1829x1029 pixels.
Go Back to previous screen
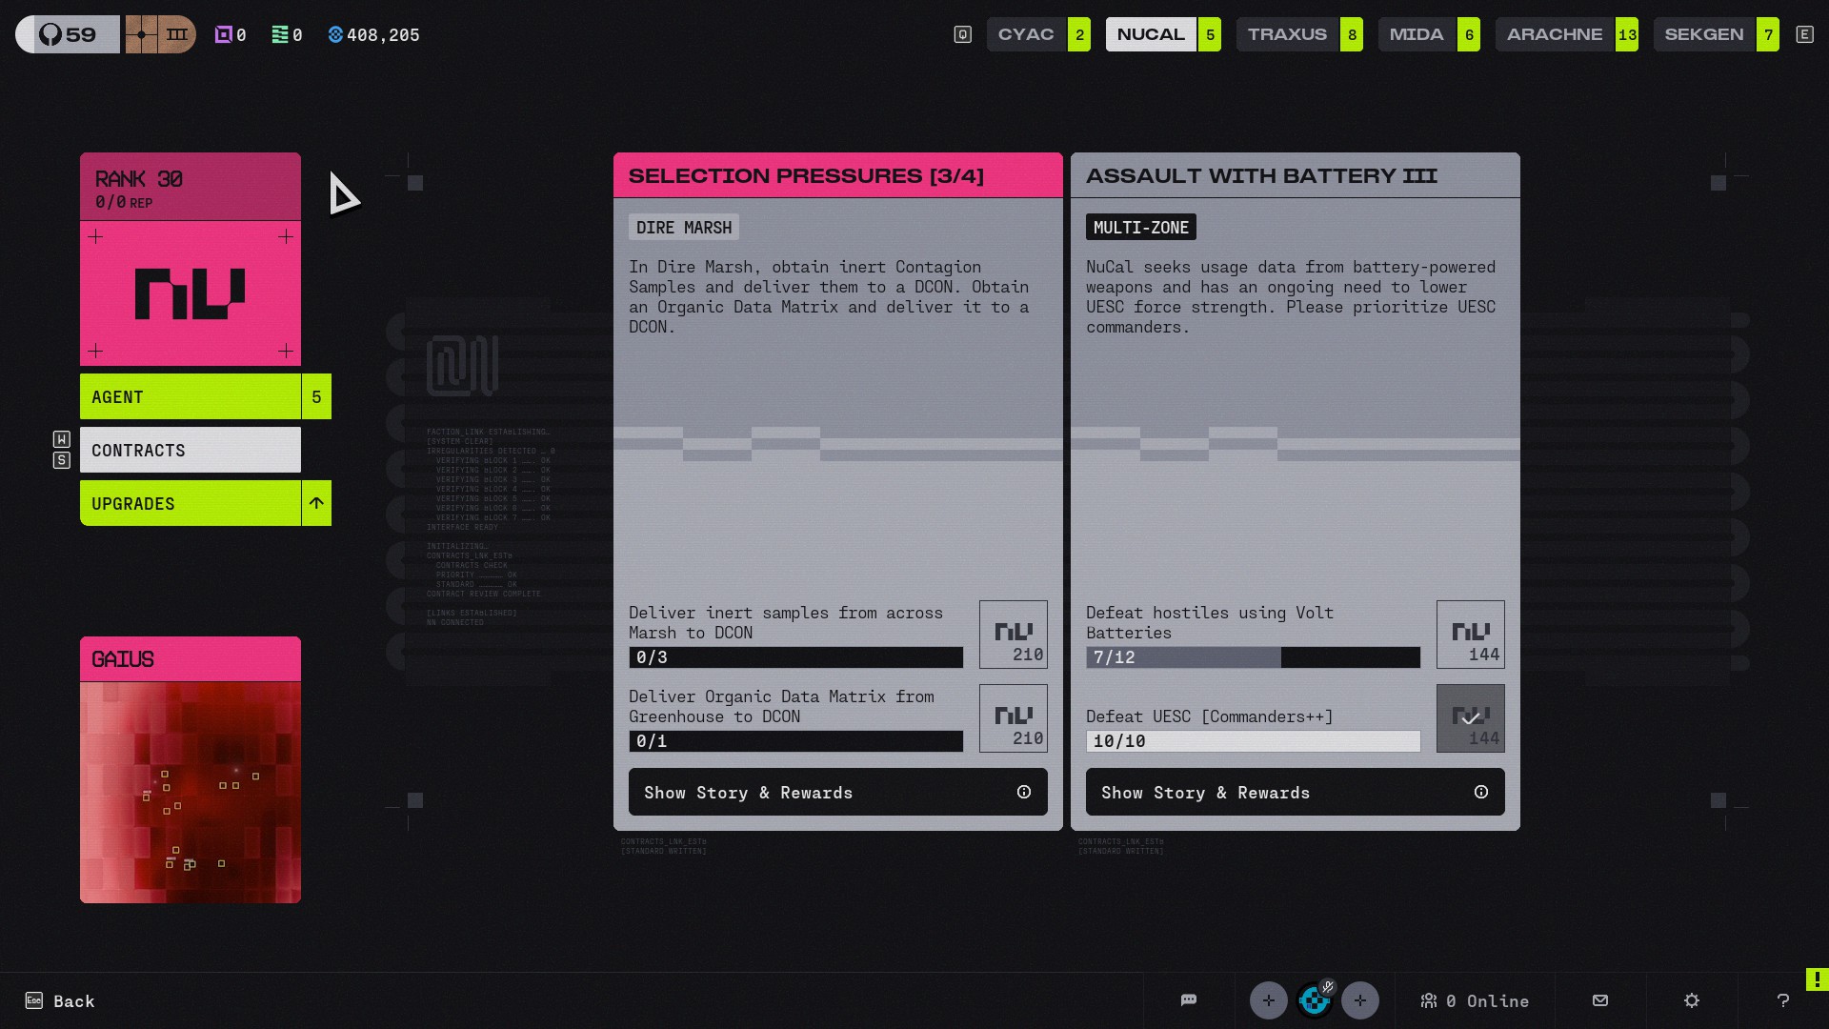(60, 1000)
